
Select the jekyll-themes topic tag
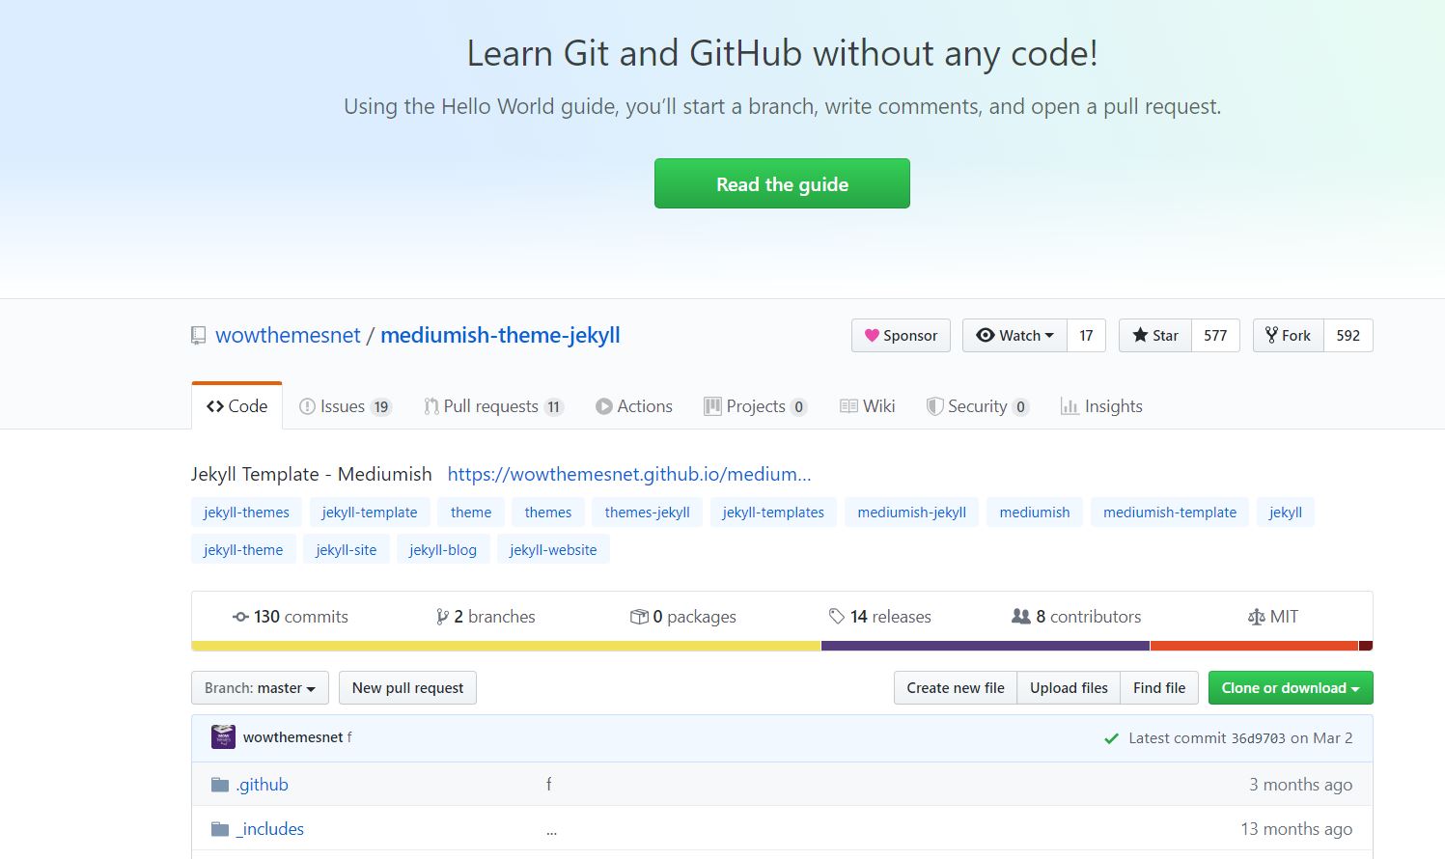point(246,513)
